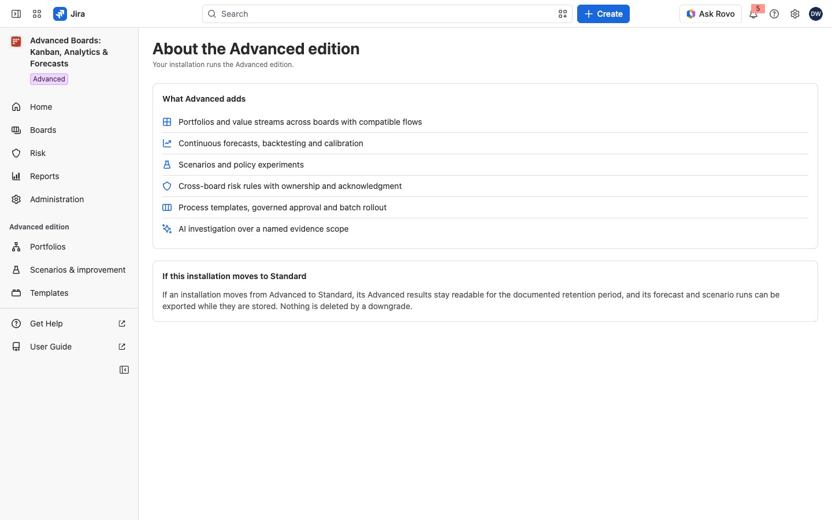832x520 pixels.
Task: Click the Scenarios flask feature icon
Action: [x=167, y=165]
